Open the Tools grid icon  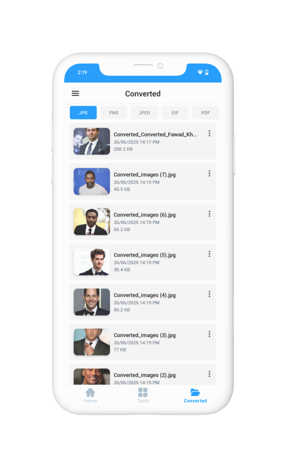tap(143, 392)
